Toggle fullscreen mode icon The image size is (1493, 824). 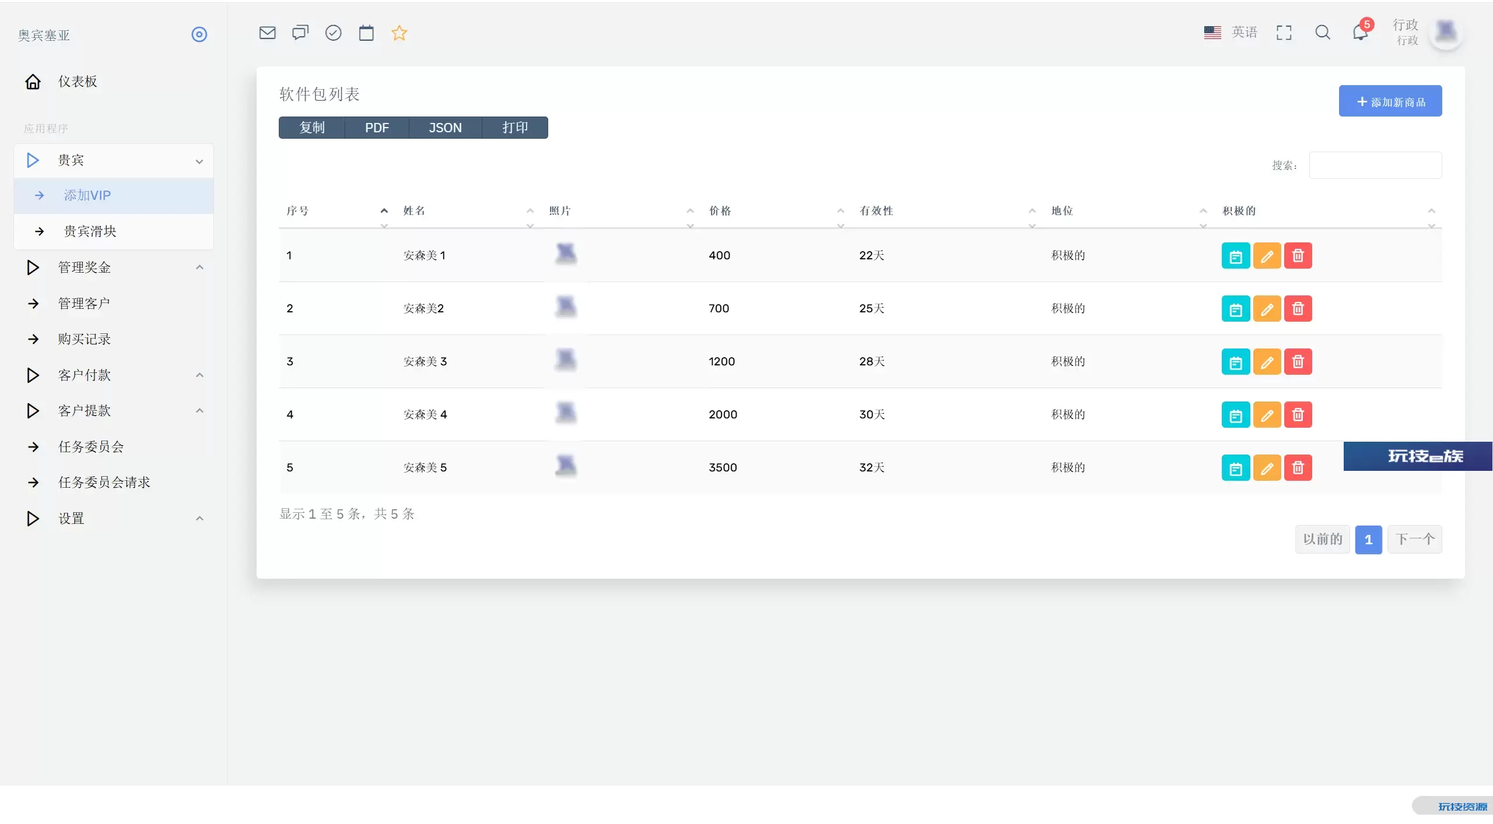(x=1284, y=33)
